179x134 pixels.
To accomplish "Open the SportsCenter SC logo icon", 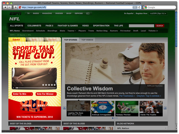I will 88,14.
